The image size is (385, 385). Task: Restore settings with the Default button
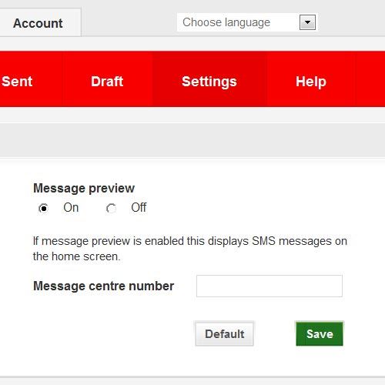tap(224, 333)
